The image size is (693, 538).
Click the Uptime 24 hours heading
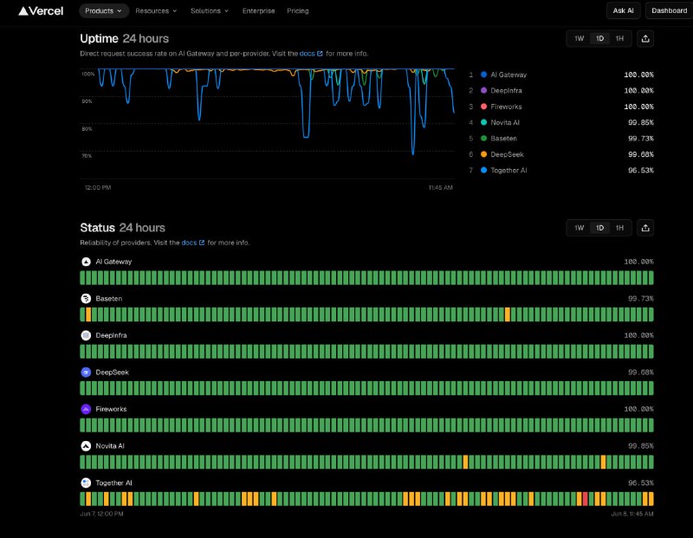point(124,38)
